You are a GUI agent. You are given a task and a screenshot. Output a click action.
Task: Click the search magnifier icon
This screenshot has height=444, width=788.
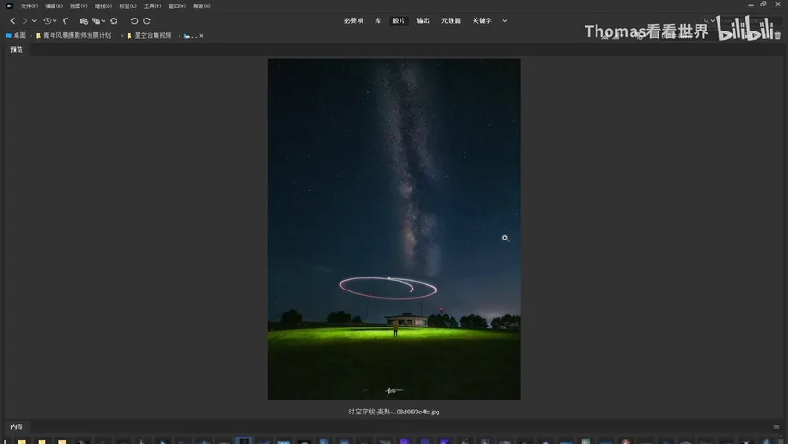[x=706, y=21]
